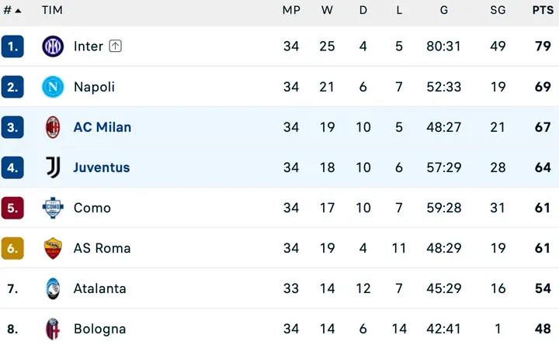Select the Bologna club crest
559x345 pixels.
(x=53, y=329)
